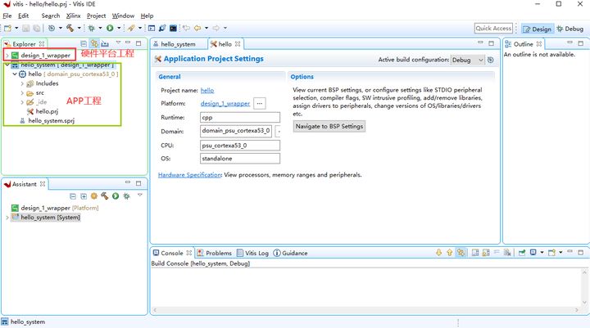Click the OS field standalone
The width and height of the screenshot is (590, 328).
[240, 158]
